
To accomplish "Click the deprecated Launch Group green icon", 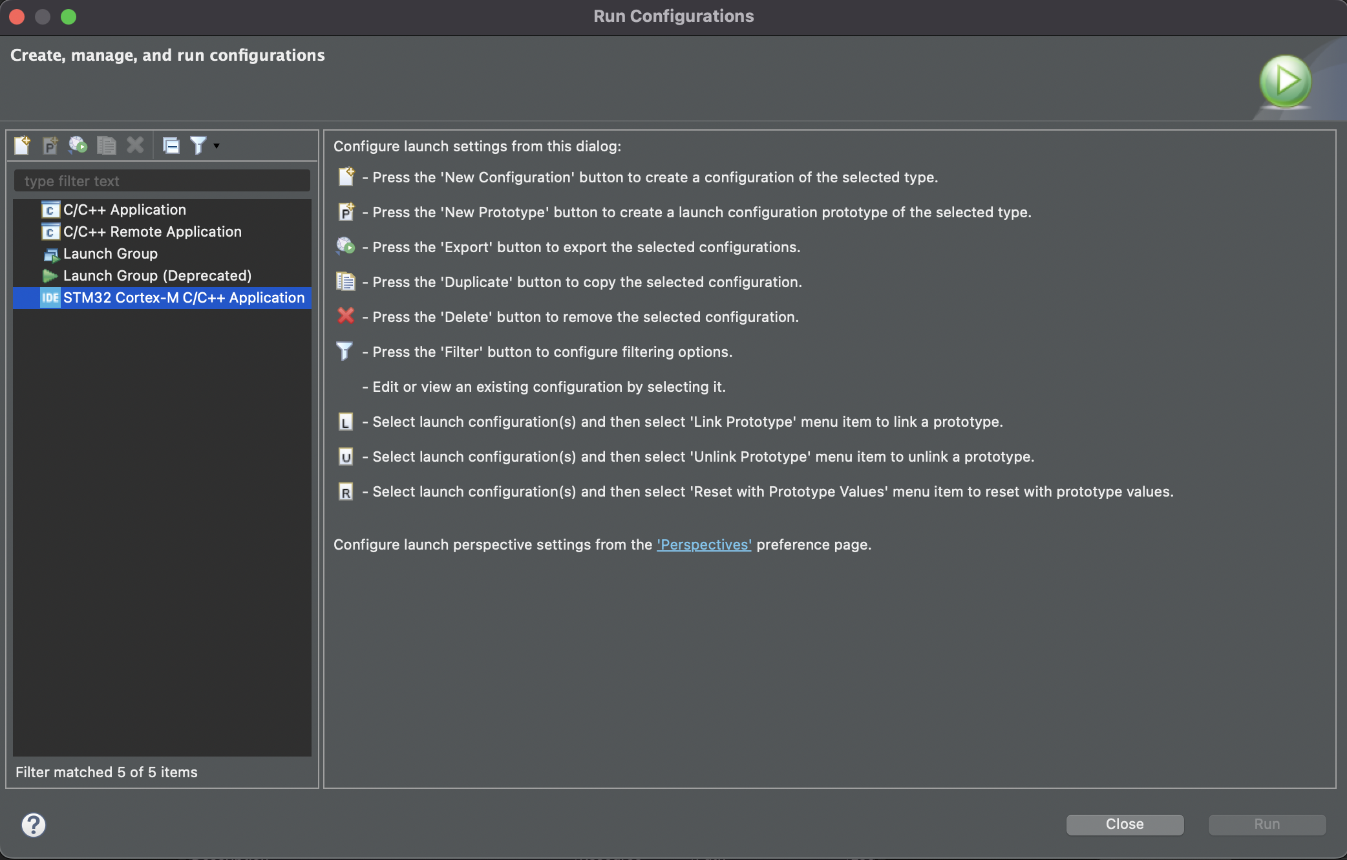I will point(50,276).
